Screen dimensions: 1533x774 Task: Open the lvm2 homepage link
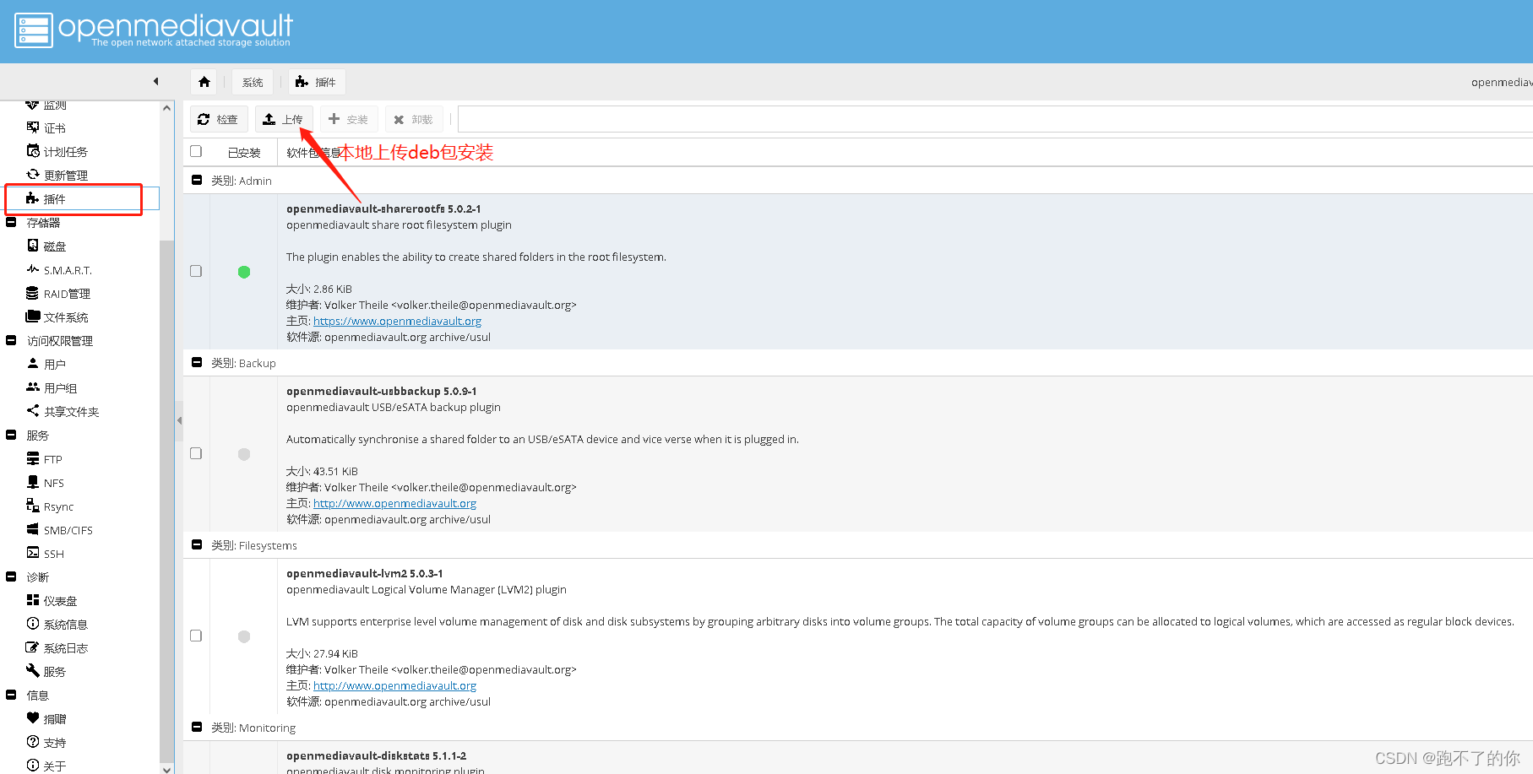(394, 685)
